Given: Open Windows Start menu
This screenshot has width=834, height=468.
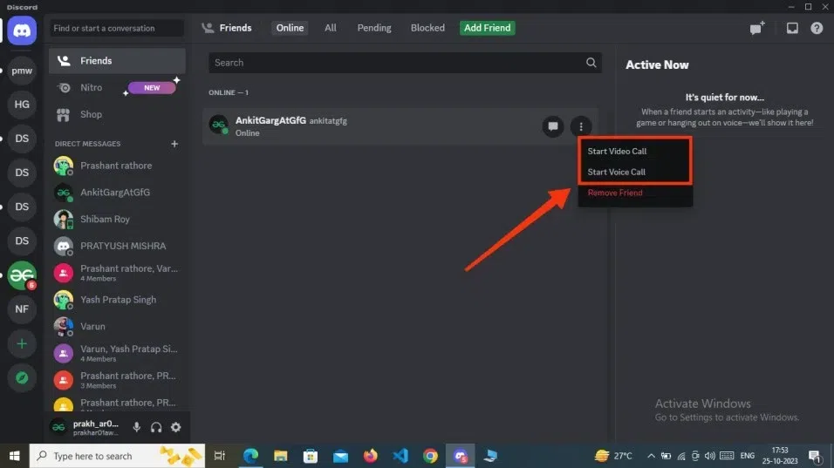Looking at the screenshot, I should click(x=14, y=456).
